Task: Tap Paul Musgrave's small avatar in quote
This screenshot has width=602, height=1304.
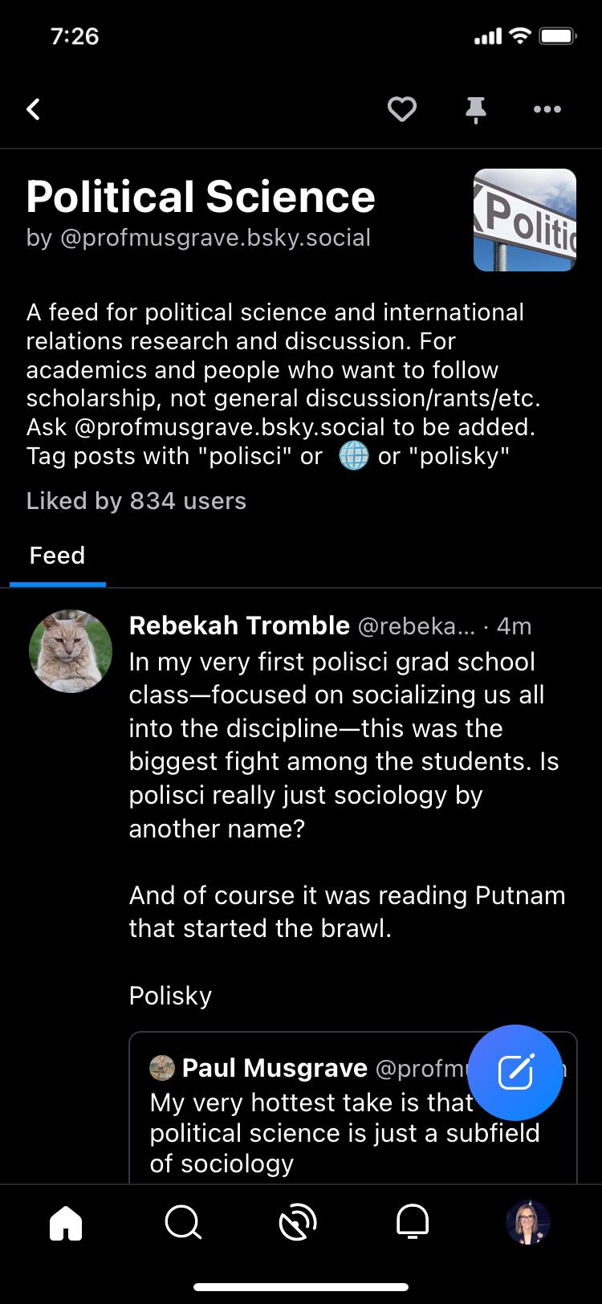Action: pos(162,1068)
